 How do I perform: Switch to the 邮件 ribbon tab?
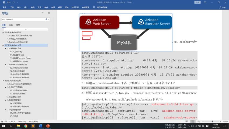[x=46, y=7]
